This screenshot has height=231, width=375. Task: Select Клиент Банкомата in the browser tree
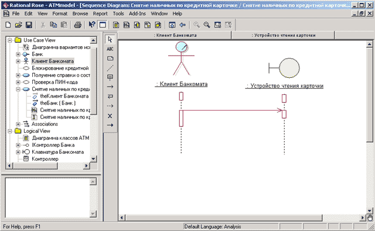pyautogui.click(x=53, y=61)
